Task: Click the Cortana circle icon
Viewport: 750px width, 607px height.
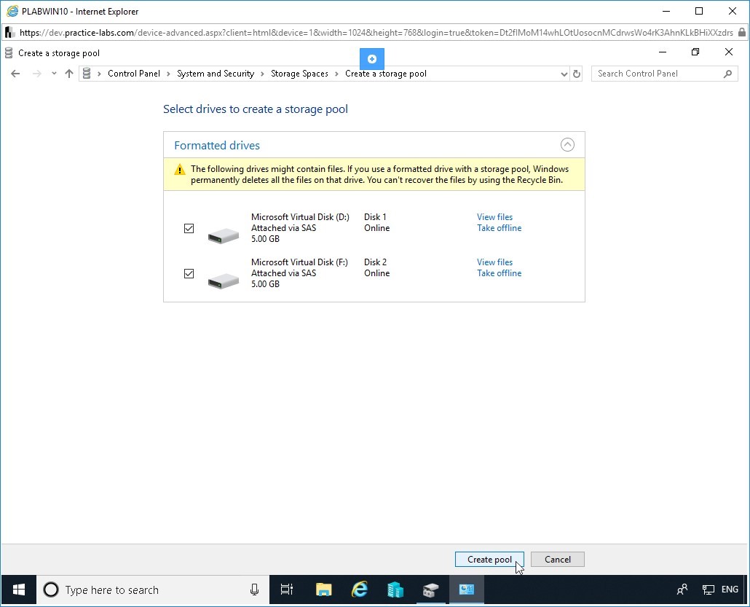Action: point(51,590)
